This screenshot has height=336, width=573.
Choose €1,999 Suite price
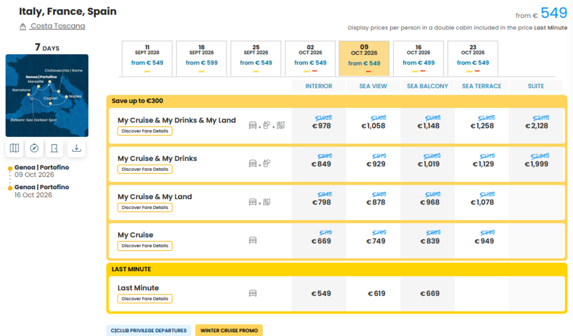click(x=536, y=164)
